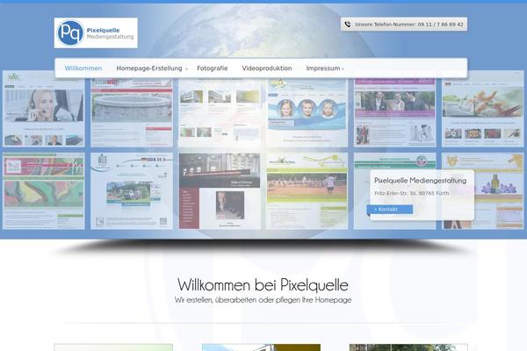Go to the Fotografie page
This screenshot has height=351, width=527.
tap(213, 68)
